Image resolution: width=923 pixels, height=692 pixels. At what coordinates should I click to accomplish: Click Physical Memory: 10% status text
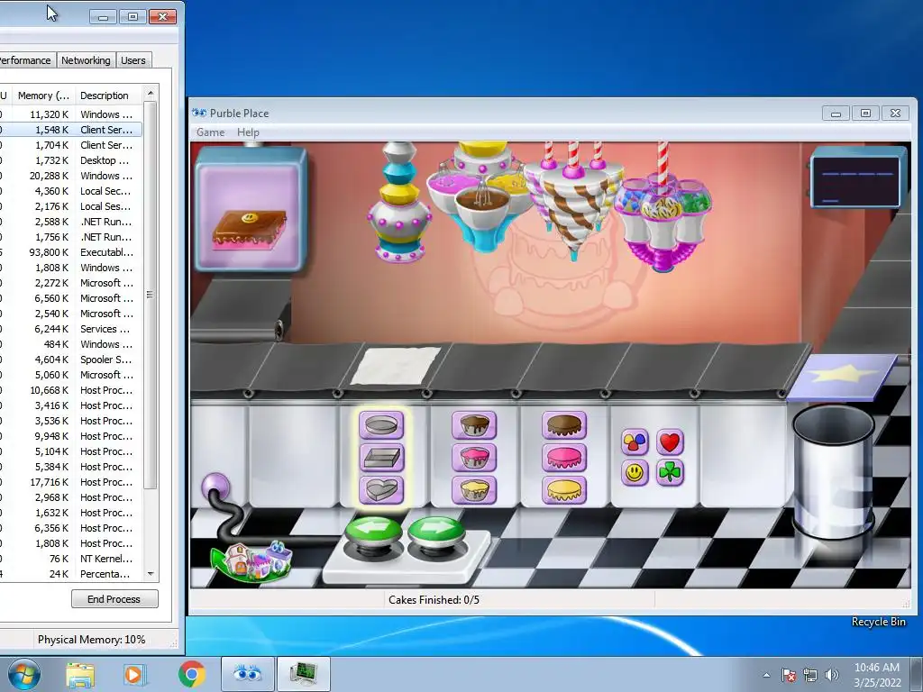(x=91, y=640)
